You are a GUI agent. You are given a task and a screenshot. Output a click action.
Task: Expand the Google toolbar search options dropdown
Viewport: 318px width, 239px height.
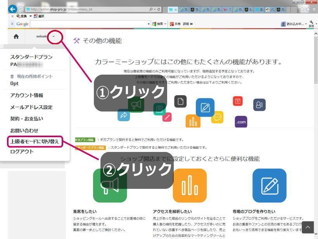pyautogui.click(x=148, y=23)
